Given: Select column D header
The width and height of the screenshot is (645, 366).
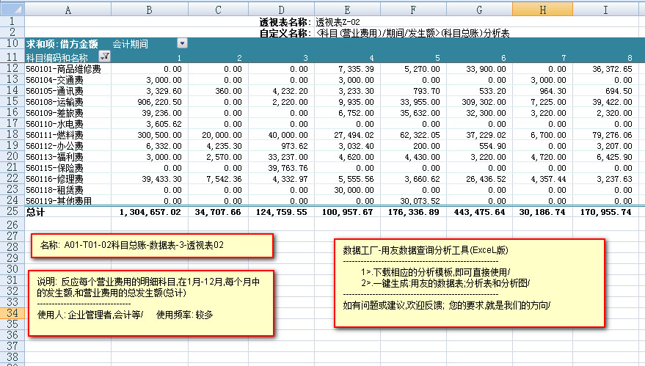Looking at the screenshot, I should tap(281, 10).
